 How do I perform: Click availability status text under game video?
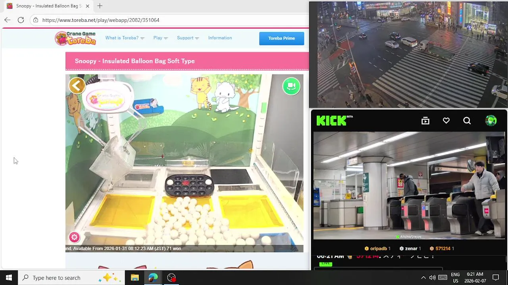coord(123,249)
